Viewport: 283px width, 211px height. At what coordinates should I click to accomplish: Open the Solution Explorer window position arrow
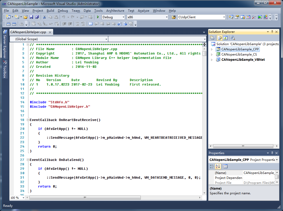(268, 32)
